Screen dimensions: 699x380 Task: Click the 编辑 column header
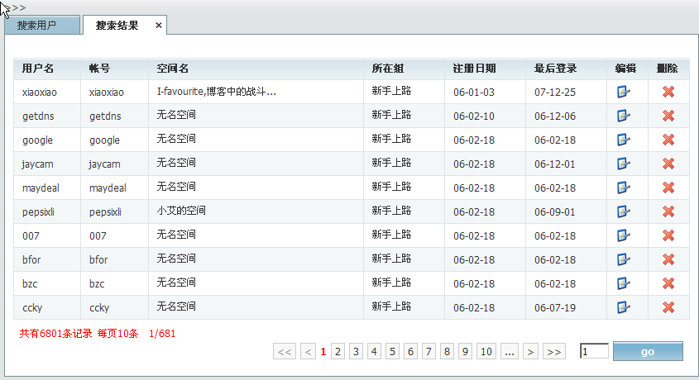(625, 69)
